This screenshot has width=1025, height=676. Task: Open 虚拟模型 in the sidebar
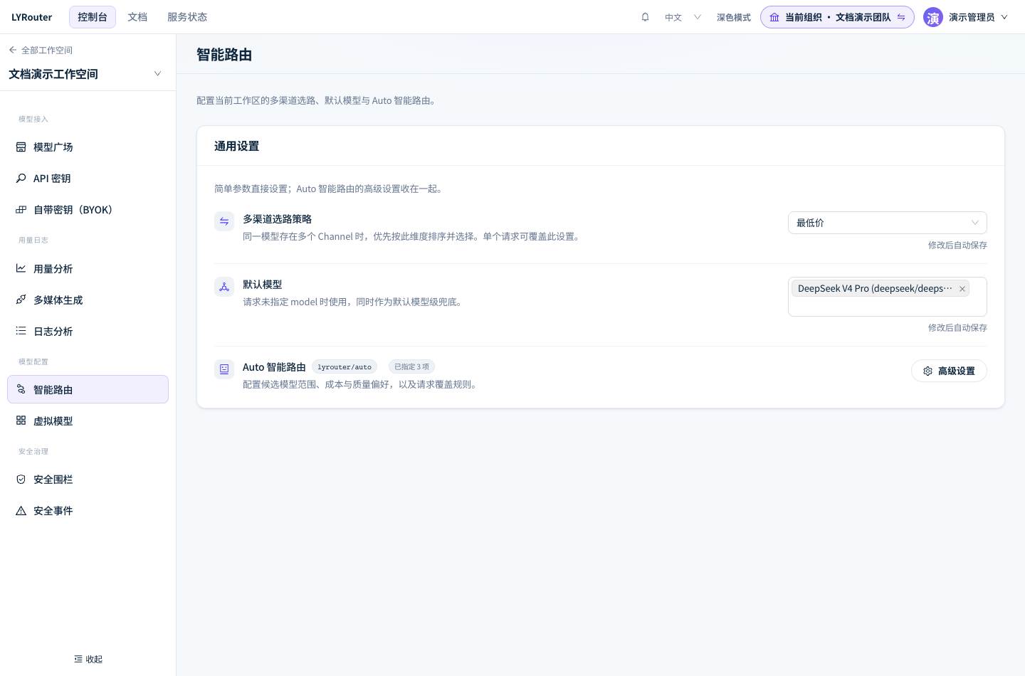click(88, 421)
